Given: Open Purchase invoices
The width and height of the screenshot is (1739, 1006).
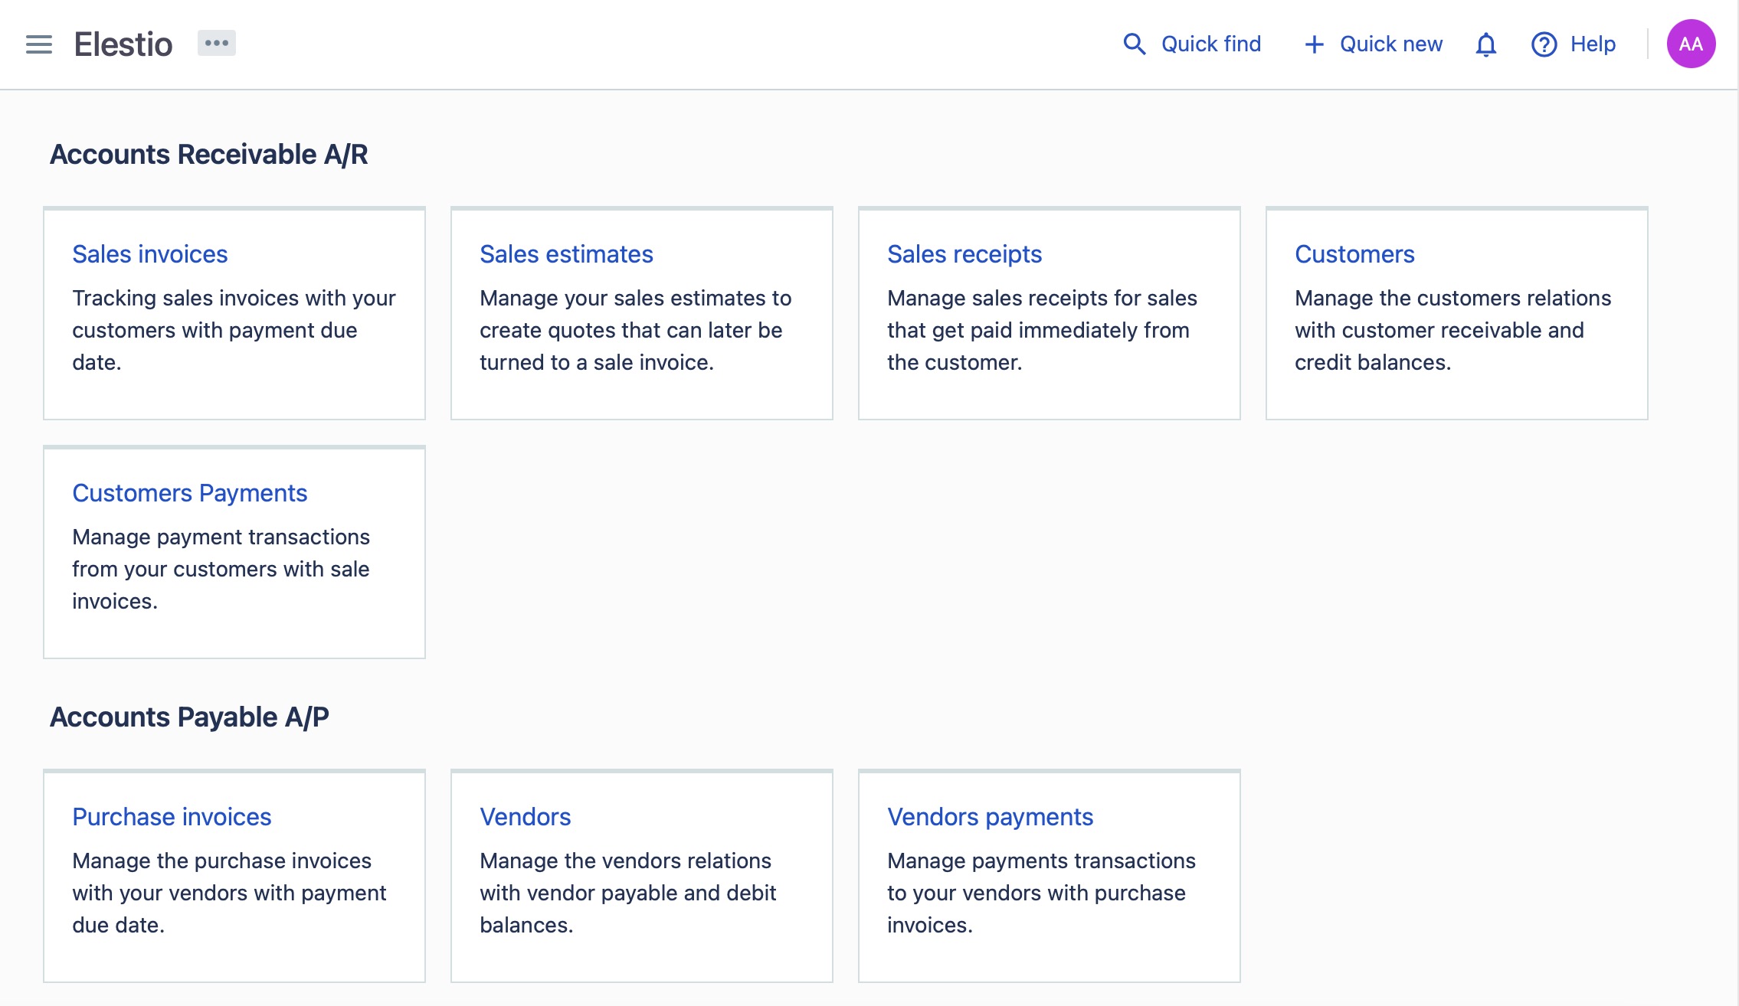Looking at the screenshot, I should click(x=172, y=817).
